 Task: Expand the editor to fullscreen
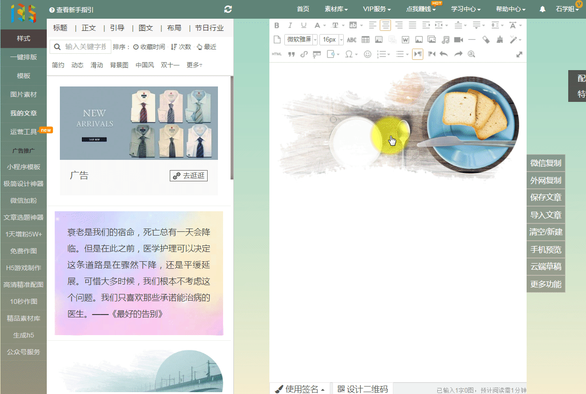coord(519,54)
